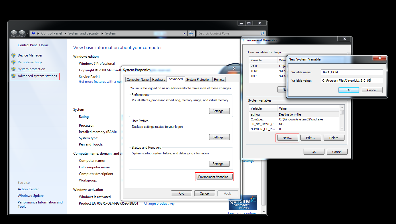The width and height of the screenshot is (396, 224).
Task: Open Performance Settings button
Action: coord(219,111)
